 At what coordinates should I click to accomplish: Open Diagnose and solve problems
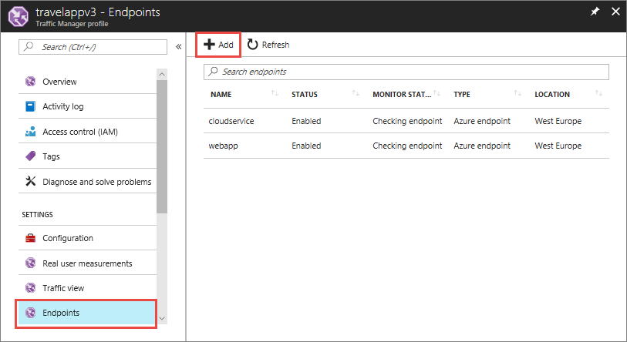pyautogui.click(x=87, y=181)
